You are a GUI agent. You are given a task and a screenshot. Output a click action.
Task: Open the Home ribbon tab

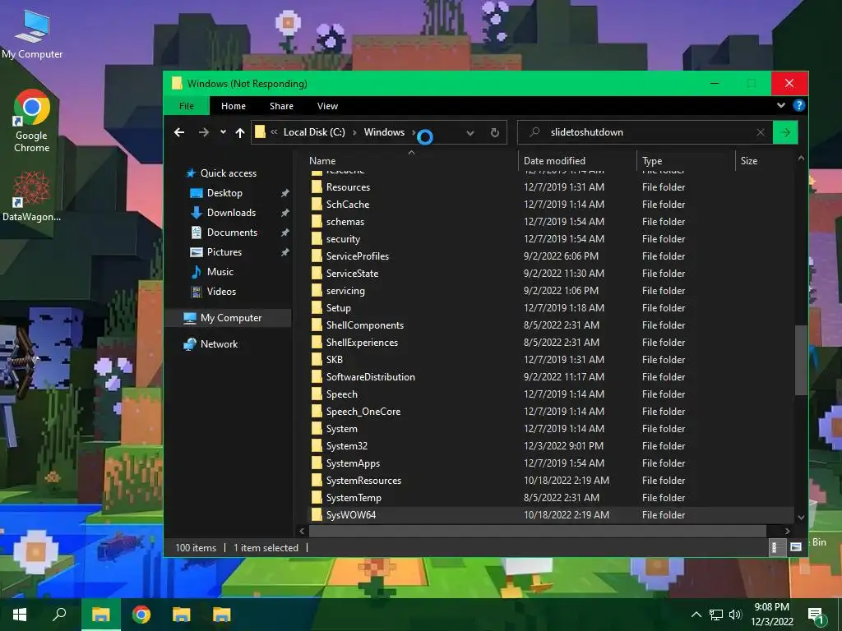tap(233, 106)
